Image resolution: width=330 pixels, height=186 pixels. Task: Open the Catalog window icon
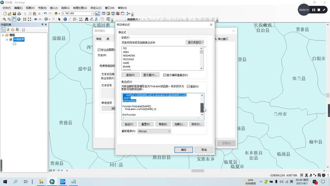108,14
